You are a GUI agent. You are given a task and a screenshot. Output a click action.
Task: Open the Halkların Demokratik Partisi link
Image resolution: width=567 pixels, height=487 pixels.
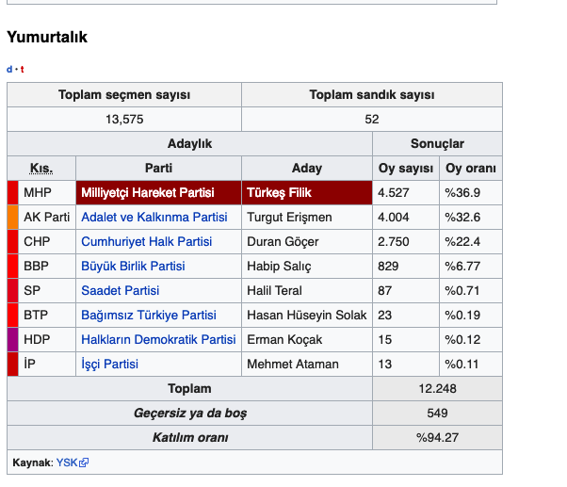tap(158, 339)
